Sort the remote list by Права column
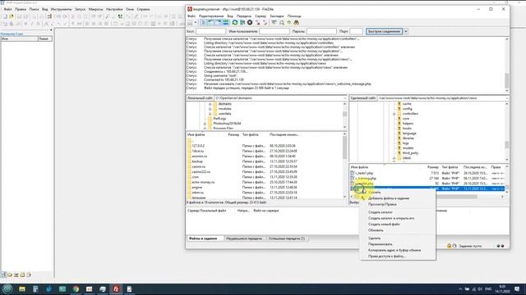Image resolution: width=526 pixels, height=295 pixels. click(x=496, y=167)
